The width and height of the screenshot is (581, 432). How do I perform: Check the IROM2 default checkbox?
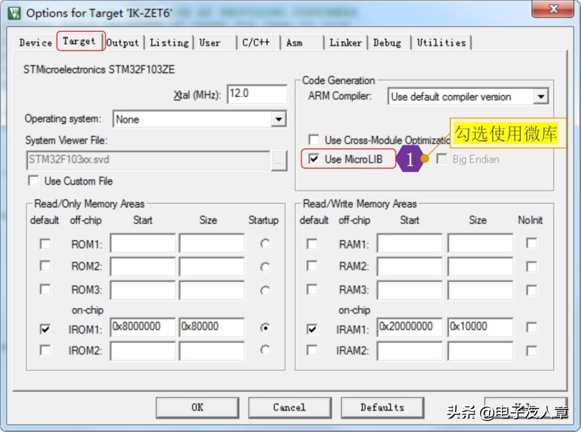(45, 350)
